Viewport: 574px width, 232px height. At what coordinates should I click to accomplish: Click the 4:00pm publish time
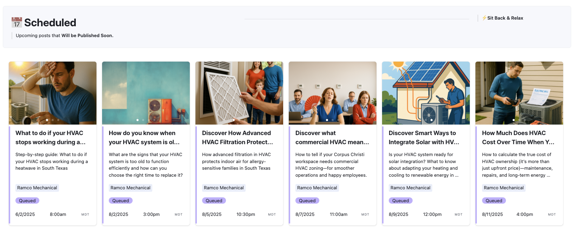tap(525, 215)
